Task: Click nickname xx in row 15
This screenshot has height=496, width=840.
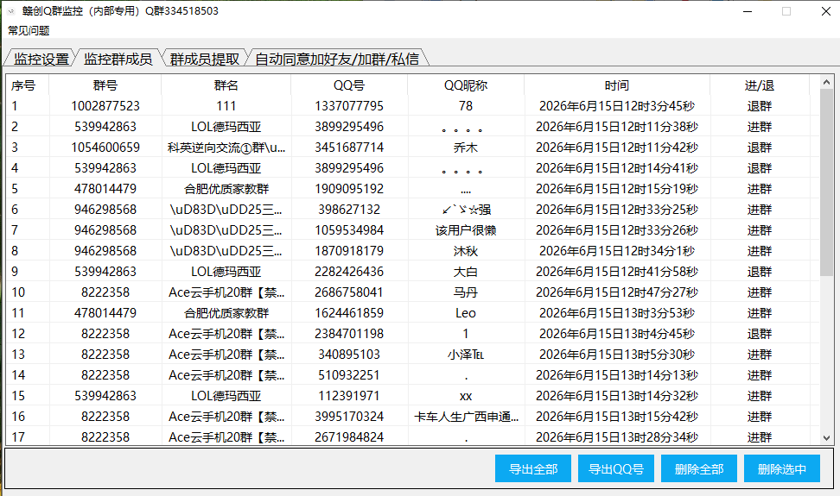Action: click(x=466, y=396)
